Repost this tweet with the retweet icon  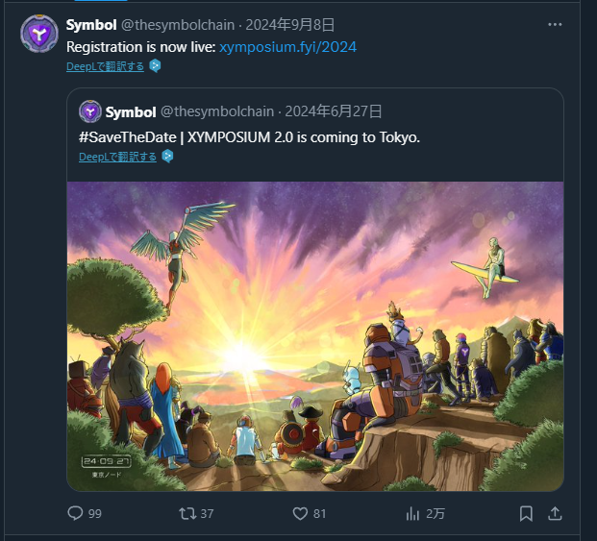pyautogui.click(x=188, y=513)
